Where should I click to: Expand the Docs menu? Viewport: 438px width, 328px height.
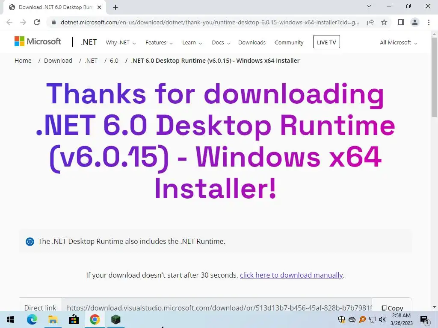click(x=221, y=43)
